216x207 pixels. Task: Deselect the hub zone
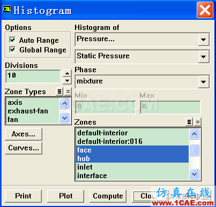coord(132,158)
